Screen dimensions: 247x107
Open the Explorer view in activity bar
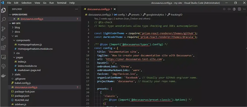coord(4,10)
